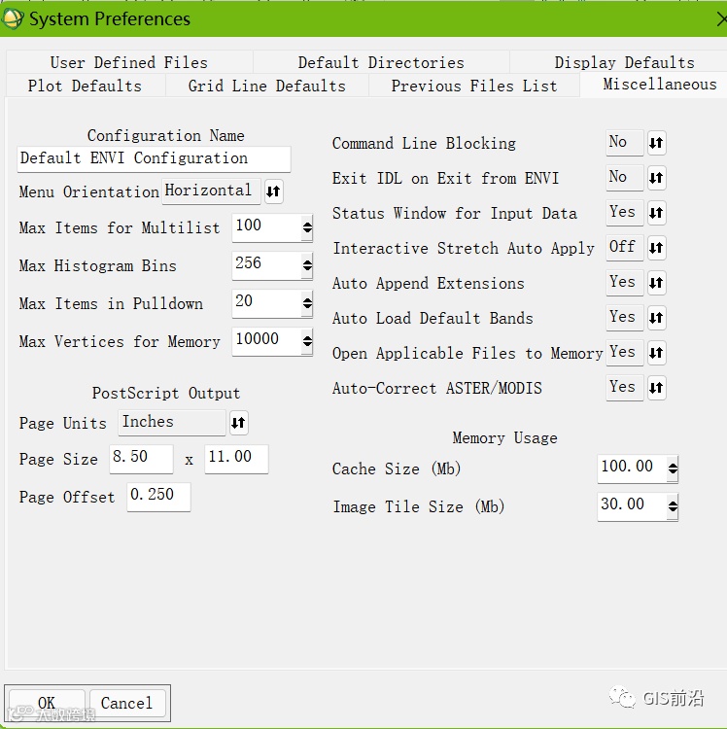Toggle Auto Append Extensions arrow button
The image size is (727, 729).
(656, 283)
